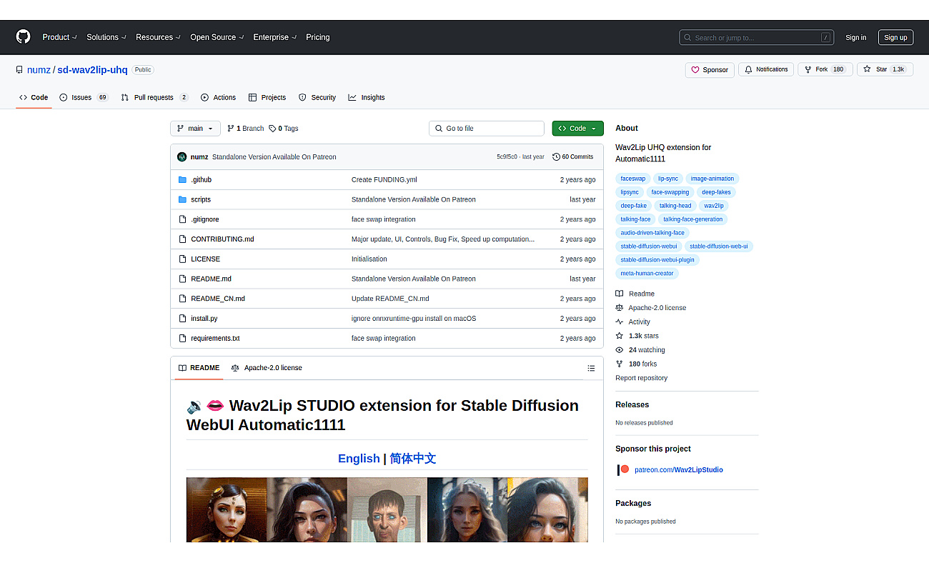Open the 'Initialisation' commit message
Image resolution: width=929 pixels, height=563 pixels.
click(x=369, y=259)
